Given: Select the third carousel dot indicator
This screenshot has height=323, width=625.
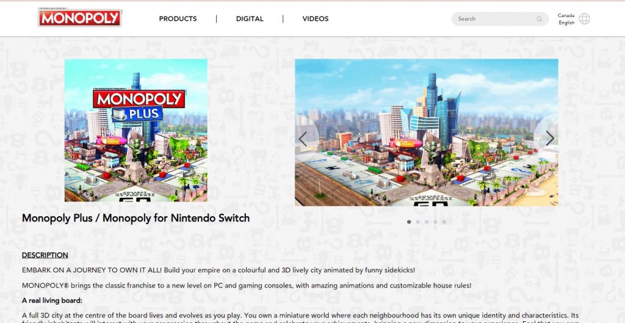Looking at the screenshot, I should coord(427,222).
